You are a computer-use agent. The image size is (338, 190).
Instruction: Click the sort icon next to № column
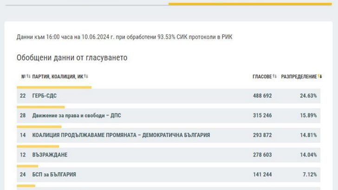pos(28,77)
